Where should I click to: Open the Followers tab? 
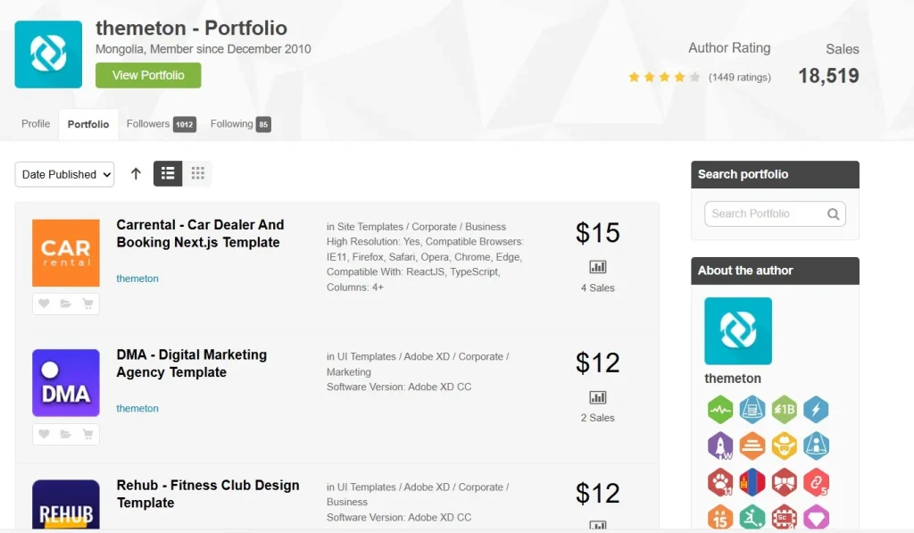(x=160, y=124)
